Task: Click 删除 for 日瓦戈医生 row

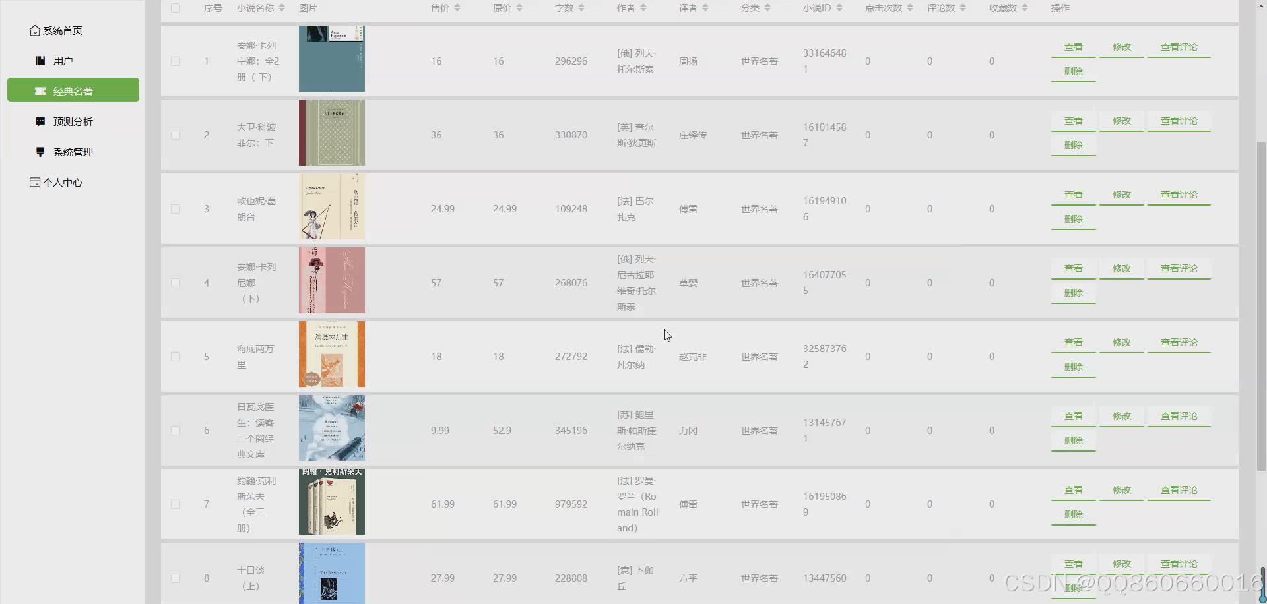Action: point(1074,440)
